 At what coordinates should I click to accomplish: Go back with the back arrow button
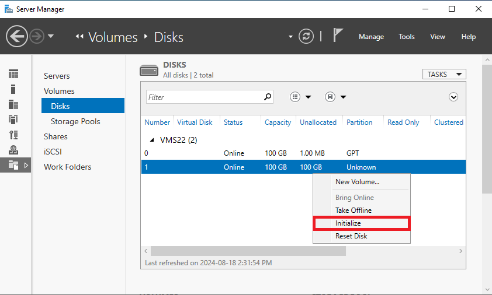(x=16, y=36)
